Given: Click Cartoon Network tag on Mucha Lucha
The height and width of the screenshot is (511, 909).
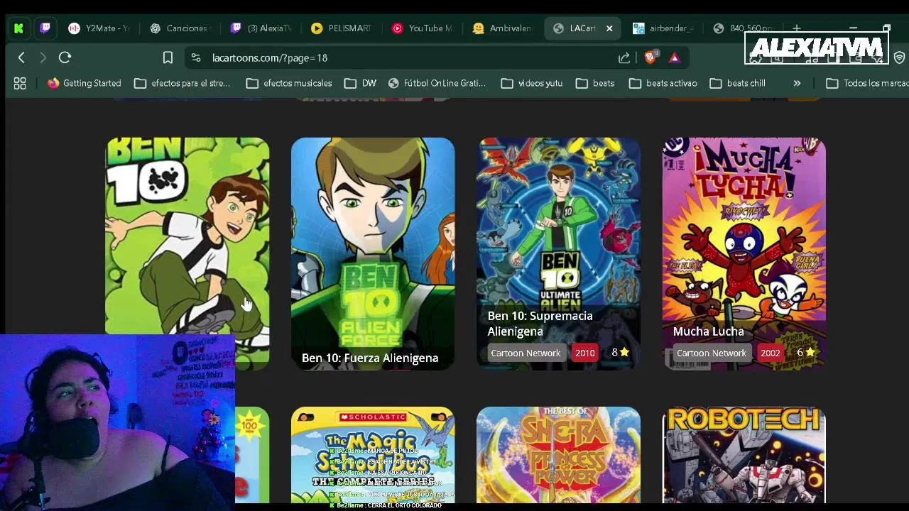Looking at the screenshot, I should [x=711, y=353].
